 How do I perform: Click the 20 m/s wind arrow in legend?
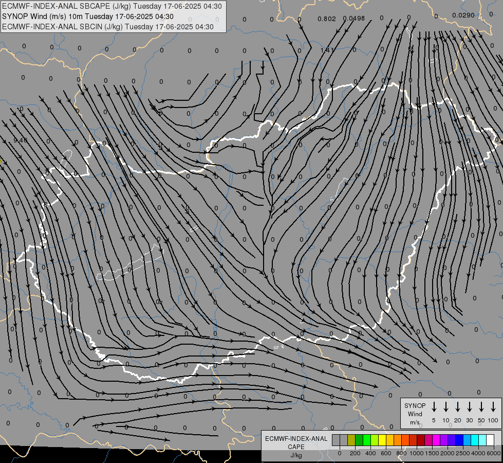coord(458,407)
